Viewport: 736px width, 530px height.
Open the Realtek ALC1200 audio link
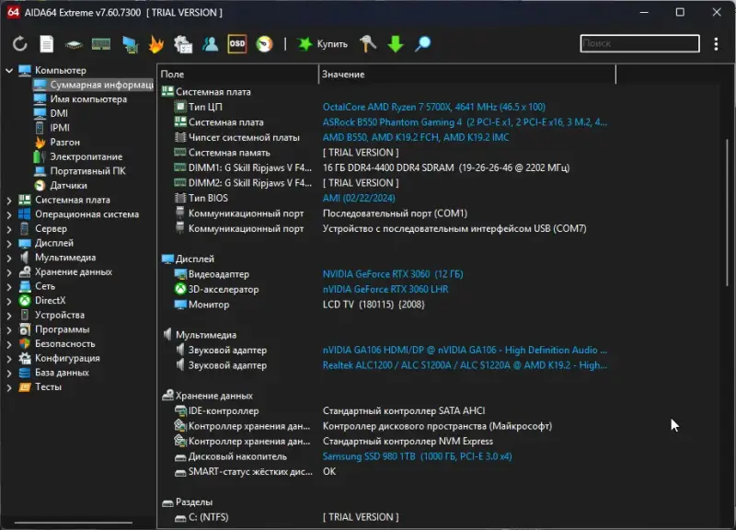(465, 365)
